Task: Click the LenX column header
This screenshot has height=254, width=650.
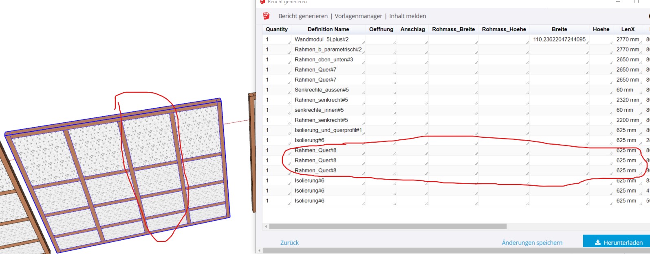Action: tap(628, 29)
